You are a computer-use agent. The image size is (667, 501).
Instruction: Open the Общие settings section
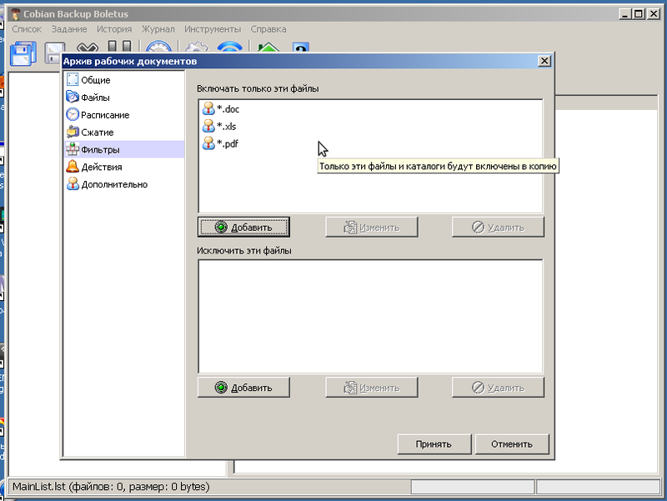pyautogui.click(x=95, y=80)
